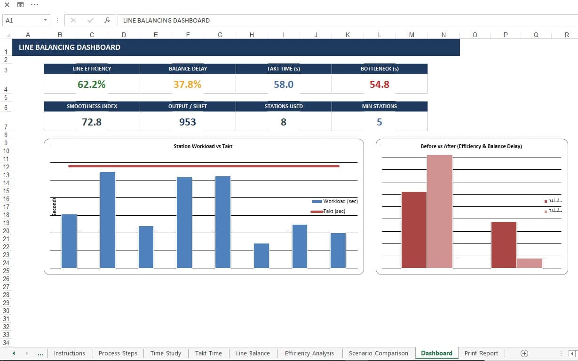The width and height of the screenshot is (578, 361).
Task: Click the Takt (sec) legend entry
Action: [328, 211]
